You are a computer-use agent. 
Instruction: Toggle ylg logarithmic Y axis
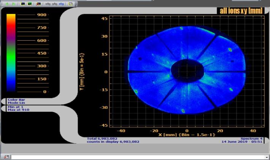pyautogui.click(x=55, y=3)
